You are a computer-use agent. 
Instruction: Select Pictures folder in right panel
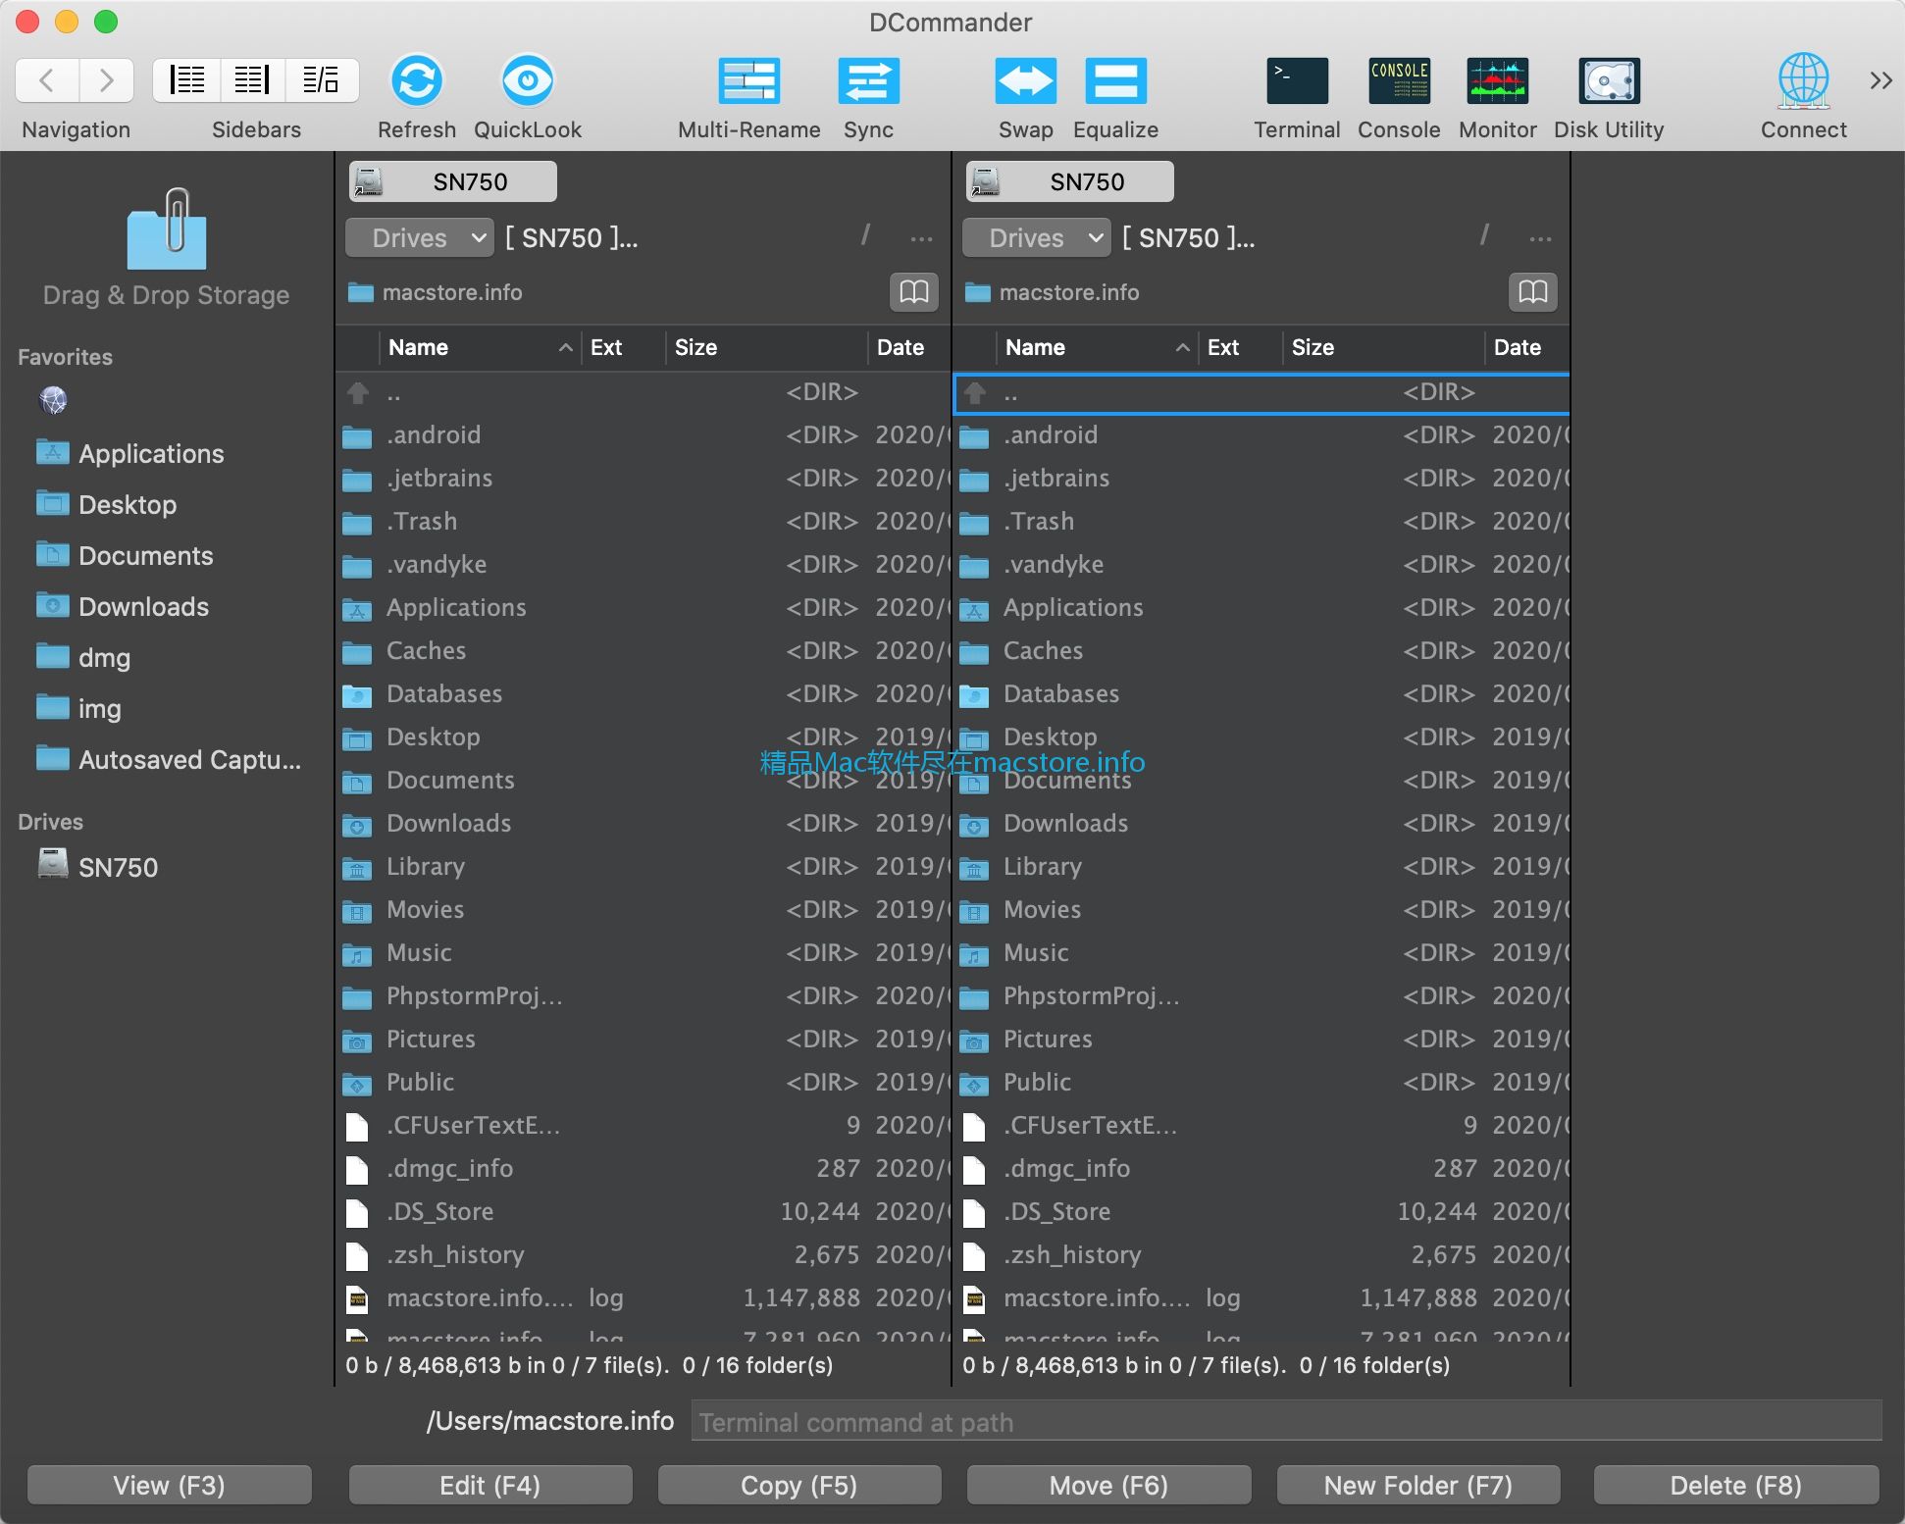click(x=1261, y=1039)
